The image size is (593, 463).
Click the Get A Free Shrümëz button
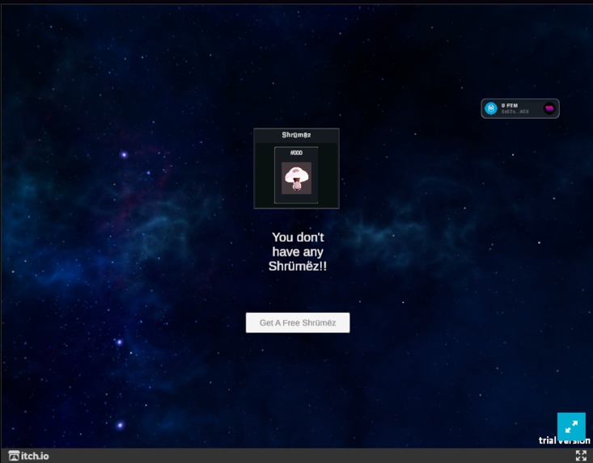tap(298, 322)
